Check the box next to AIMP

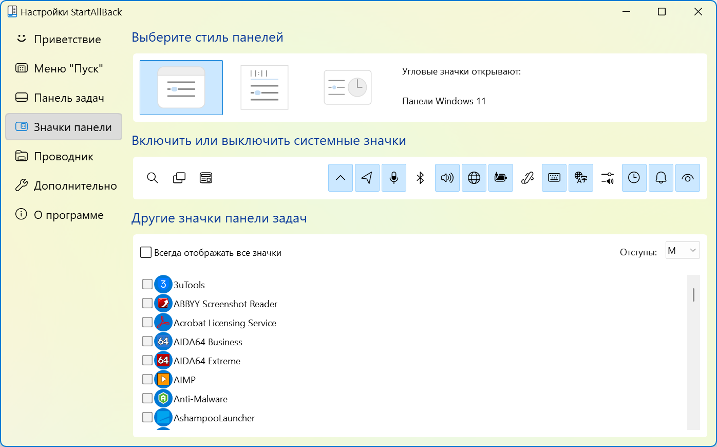[x=146, y=379]
